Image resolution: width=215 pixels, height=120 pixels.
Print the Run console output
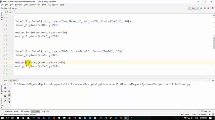tap(9, 99)
